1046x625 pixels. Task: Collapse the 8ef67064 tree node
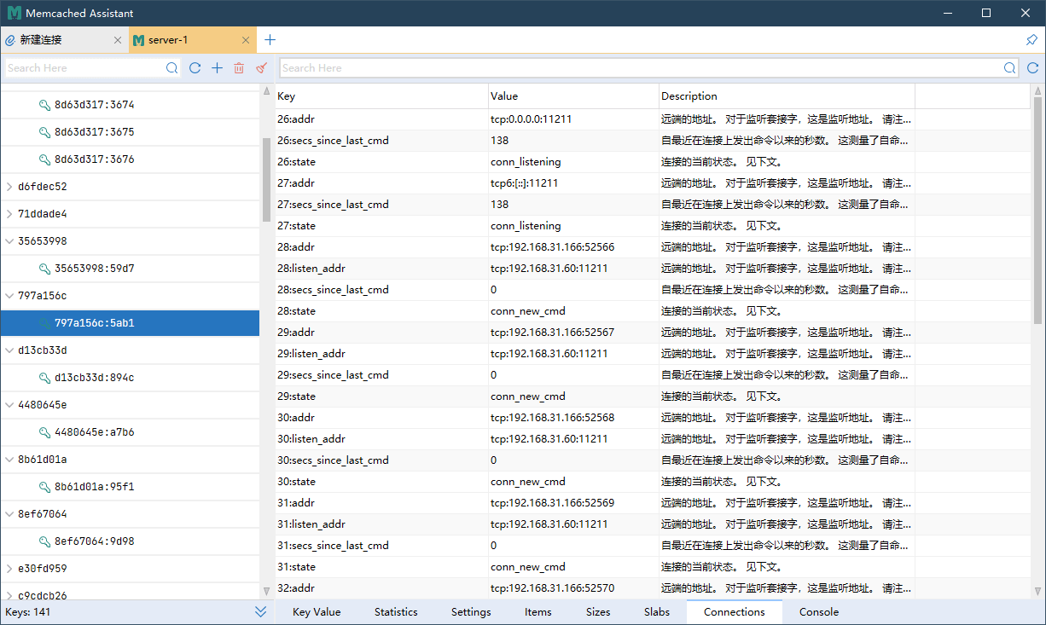pyautogui.click(x=9, y=514)
